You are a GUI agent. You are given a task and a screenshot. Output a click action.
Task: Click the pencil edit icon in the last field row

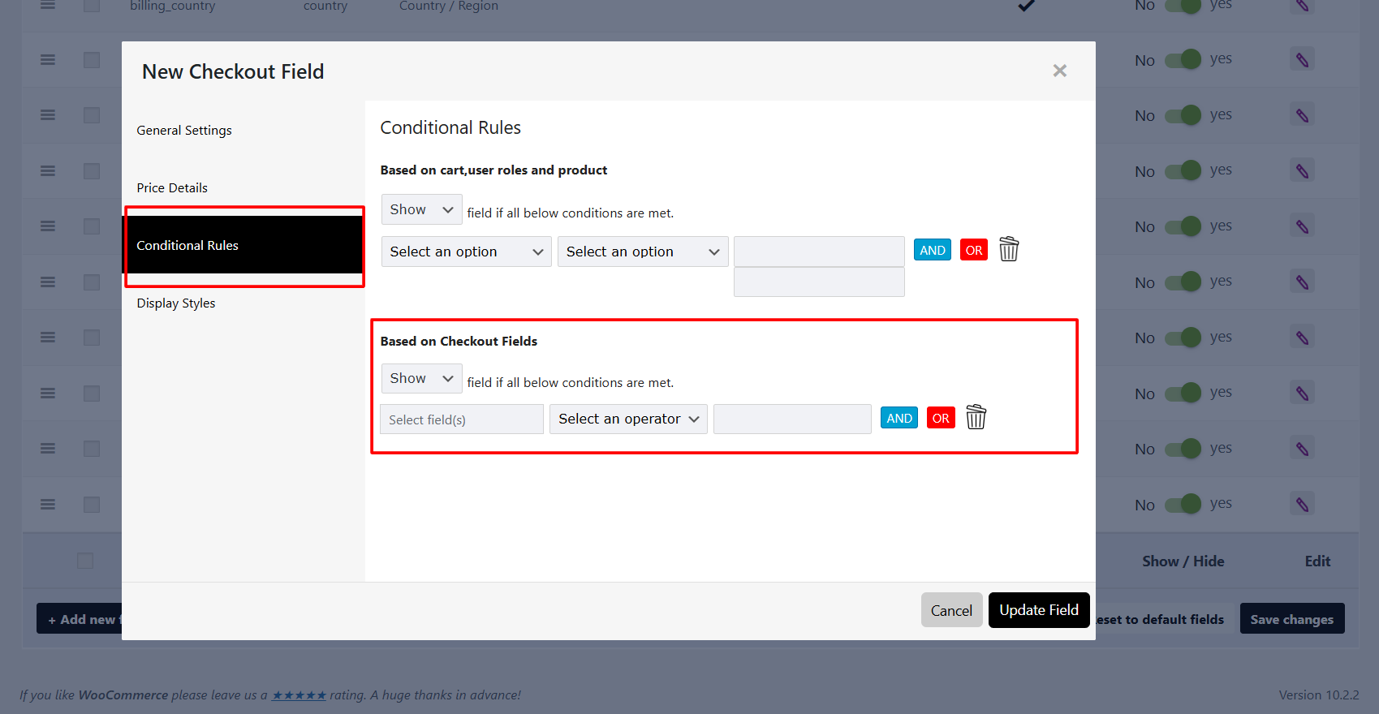click(1302, 505)
